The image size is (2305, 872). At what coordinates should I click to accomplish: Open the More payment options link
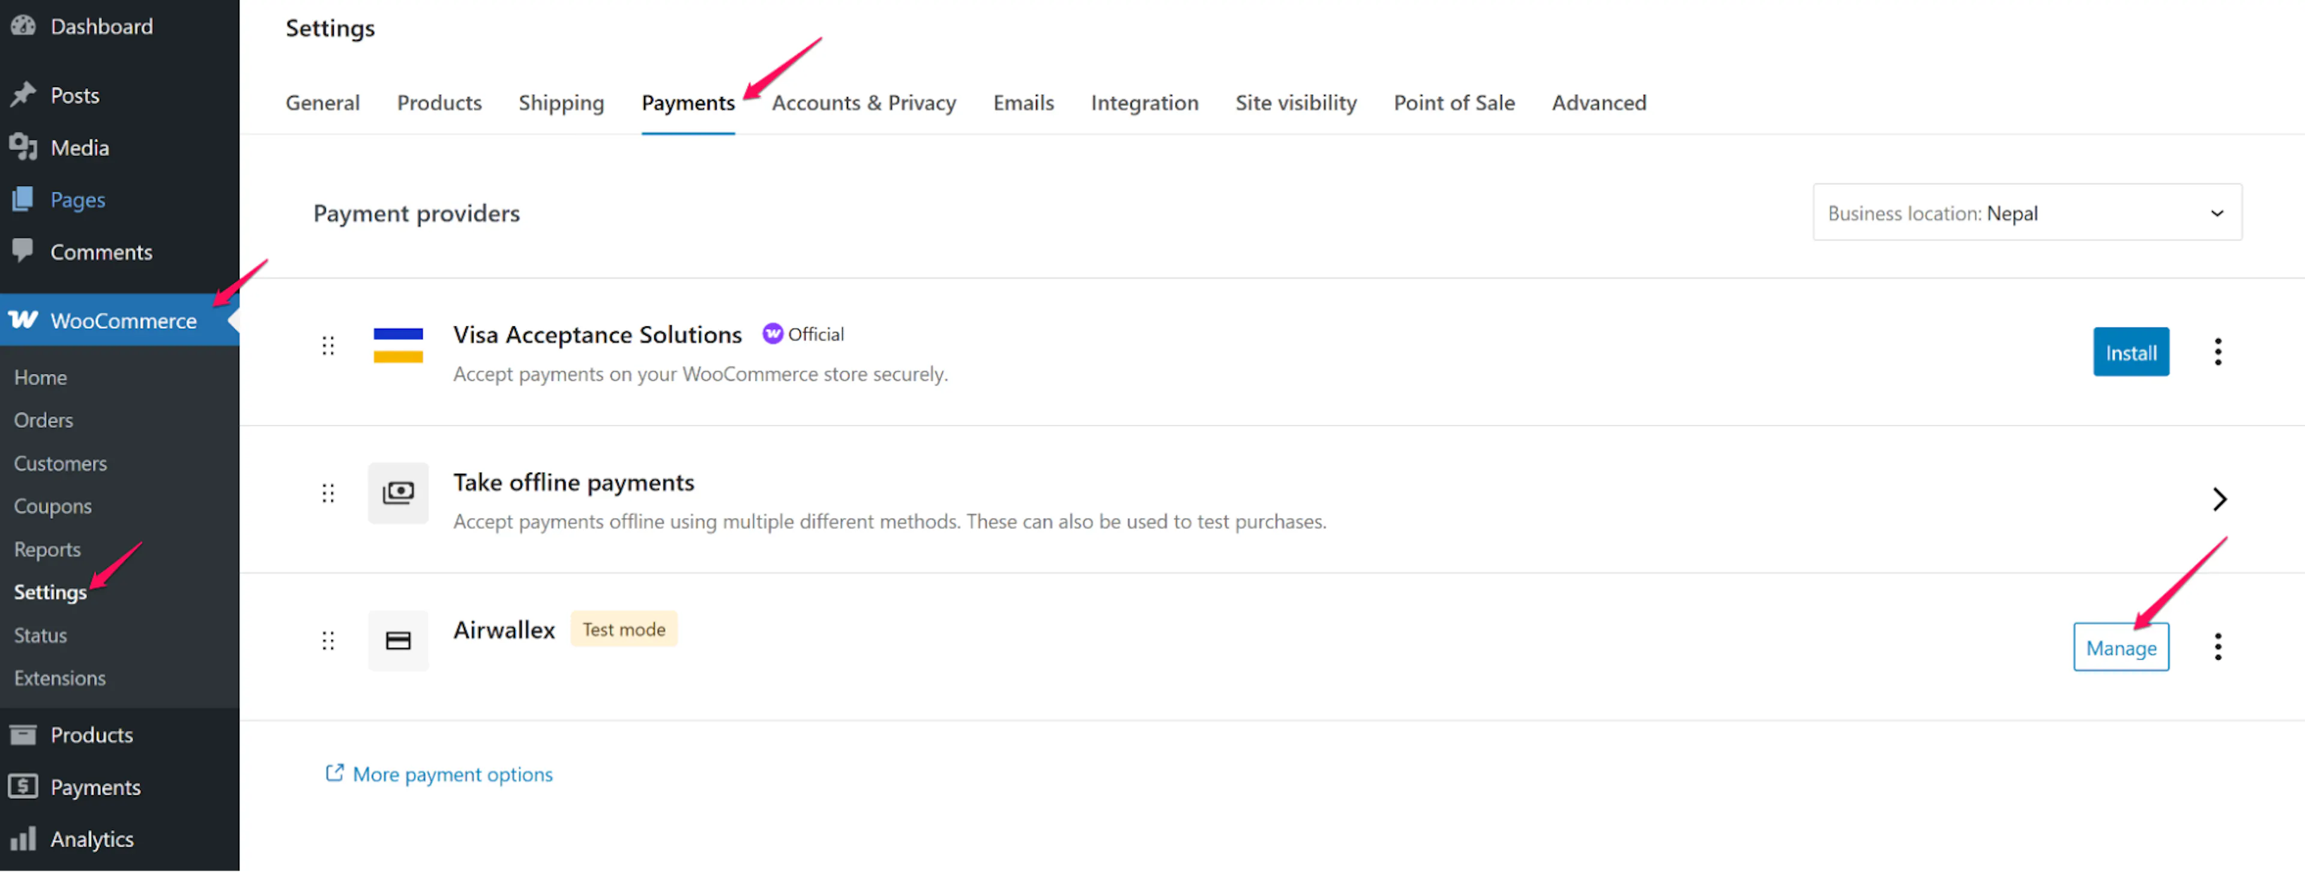tap(452, 774)
